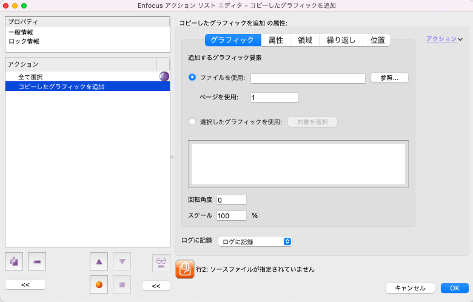Image resolution: width=473 pixels, height=302 pixels.
Task: Click the remove action minus icon
Action: 37,261
